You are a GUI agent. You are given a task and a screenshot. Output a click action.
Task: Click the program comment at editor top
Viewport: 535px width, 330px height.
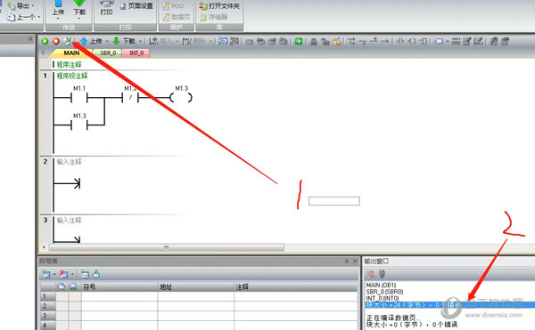tap(69, 65)
